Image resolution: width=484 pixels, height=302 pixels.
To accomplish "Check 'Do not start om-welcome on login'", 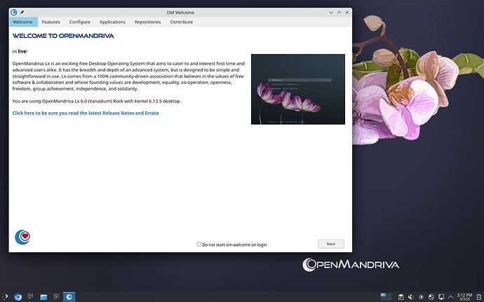I will point(199,244).
